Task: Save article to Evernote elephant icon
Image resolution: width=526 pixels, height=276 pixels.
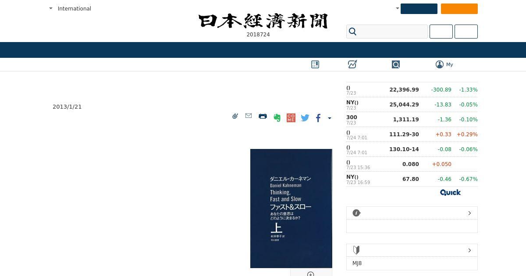Action: (277, 118)
